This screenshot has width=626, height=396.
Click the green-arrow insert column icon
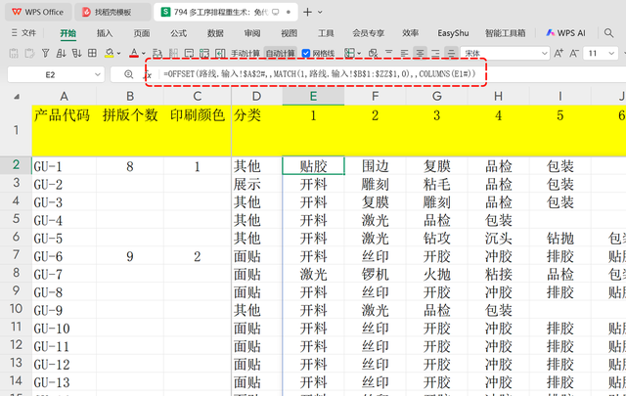[x=220, y=53]
